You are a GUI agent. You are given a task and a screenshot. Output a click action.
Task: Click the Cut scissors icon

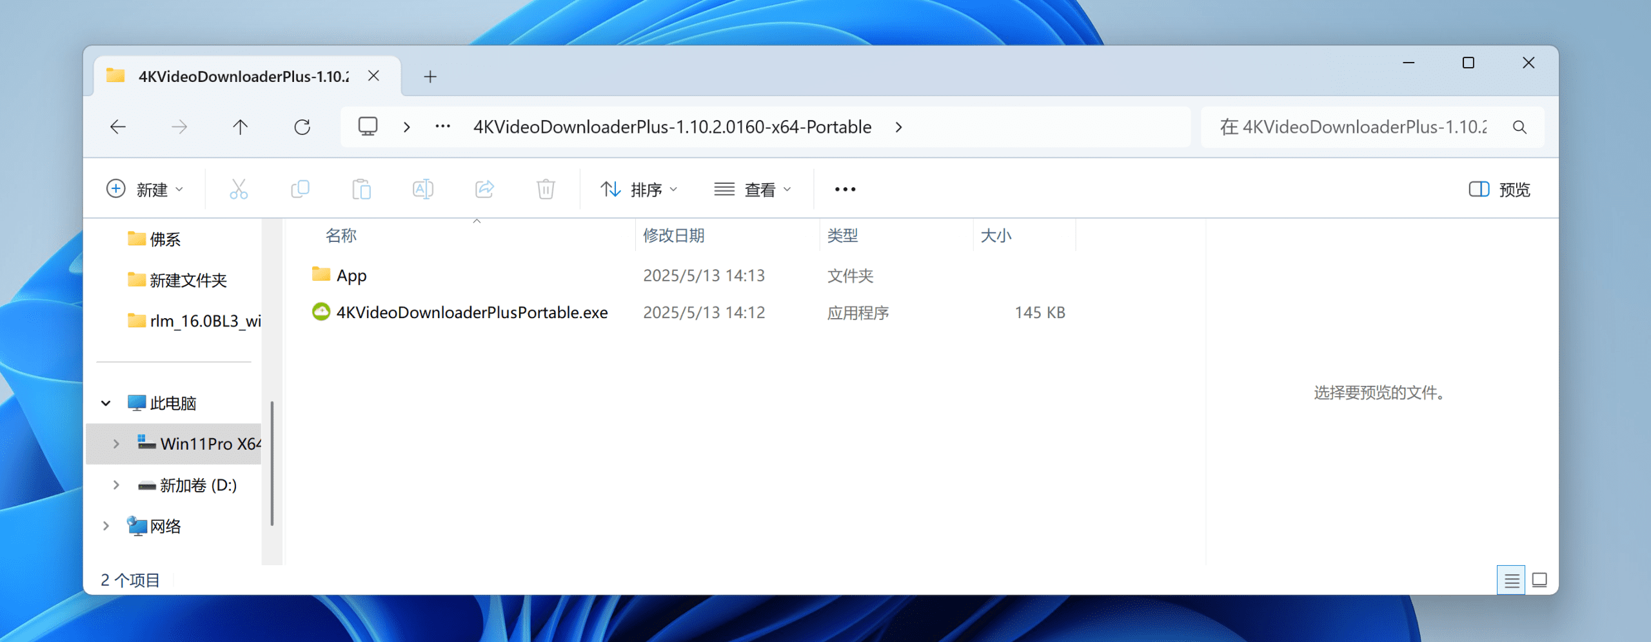point(239,189)
